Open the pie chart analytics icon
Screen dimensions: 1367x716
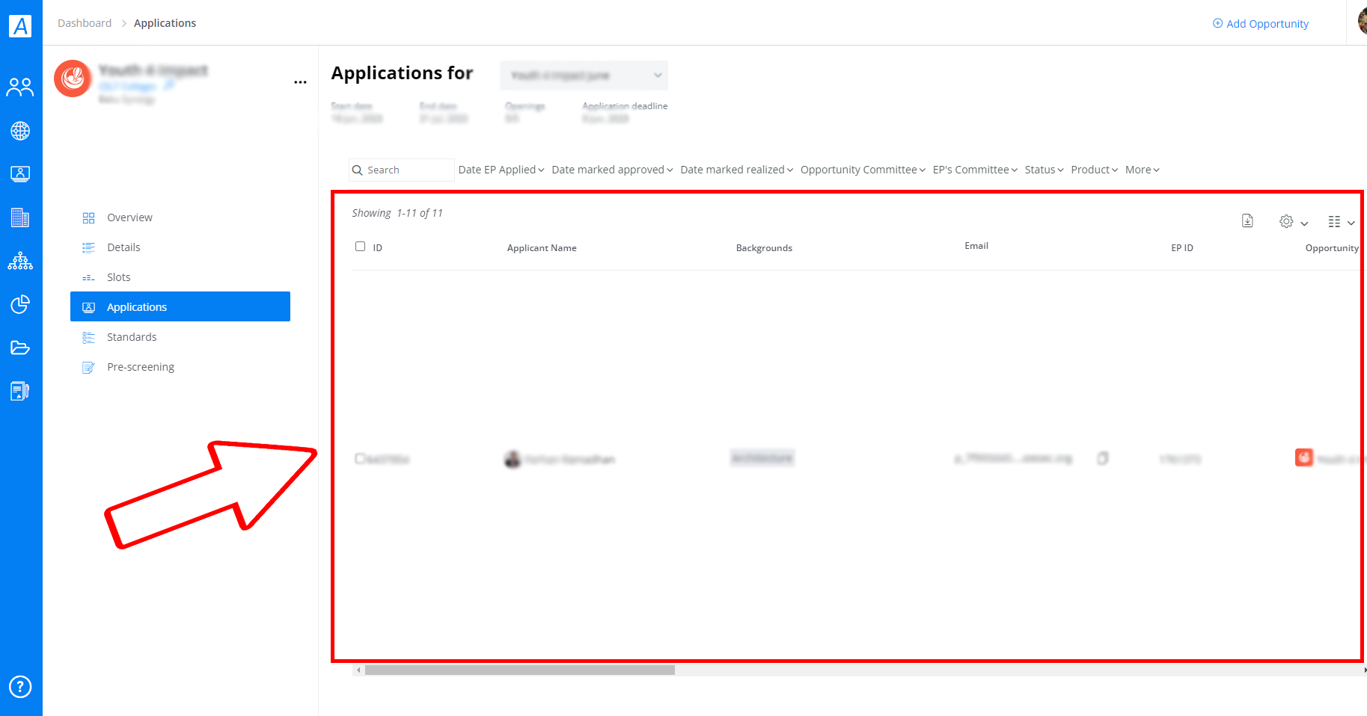pos(20,304)
